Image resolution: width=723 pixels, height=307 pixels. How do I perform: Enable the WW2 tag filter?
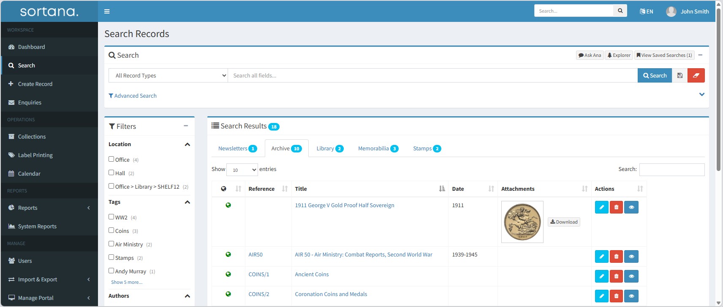[111, 217]
